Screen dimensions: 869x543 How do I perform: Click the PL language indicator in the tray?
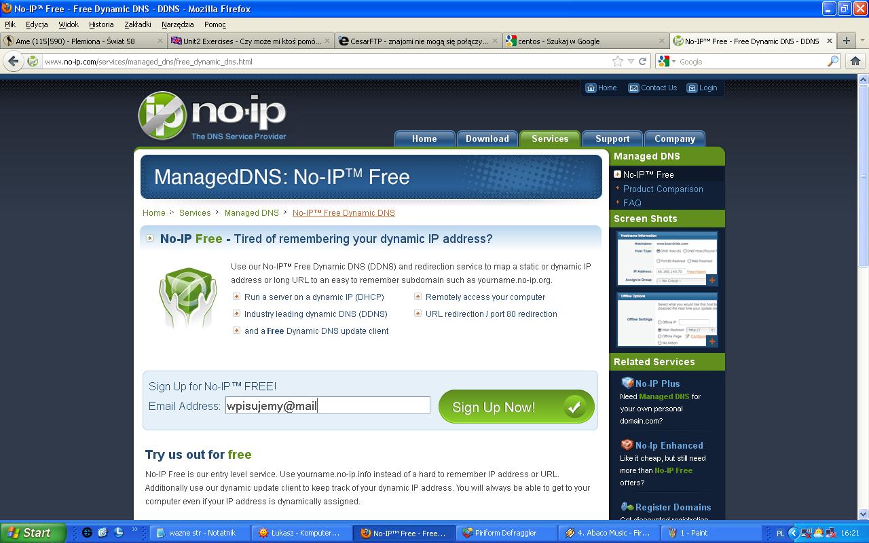pos(780,533)
